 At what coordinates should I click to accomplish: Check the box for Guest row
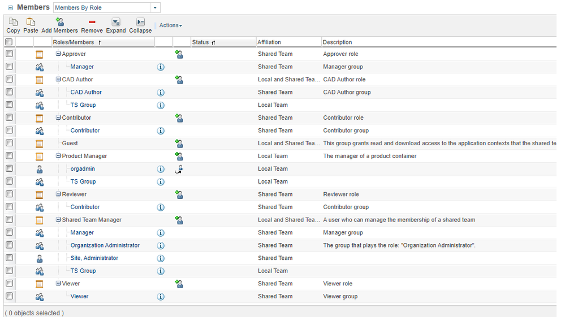pos(9,144)
